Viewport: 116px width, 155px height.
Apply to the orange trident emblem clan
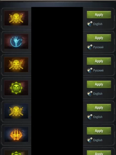[x=99, y=131]
